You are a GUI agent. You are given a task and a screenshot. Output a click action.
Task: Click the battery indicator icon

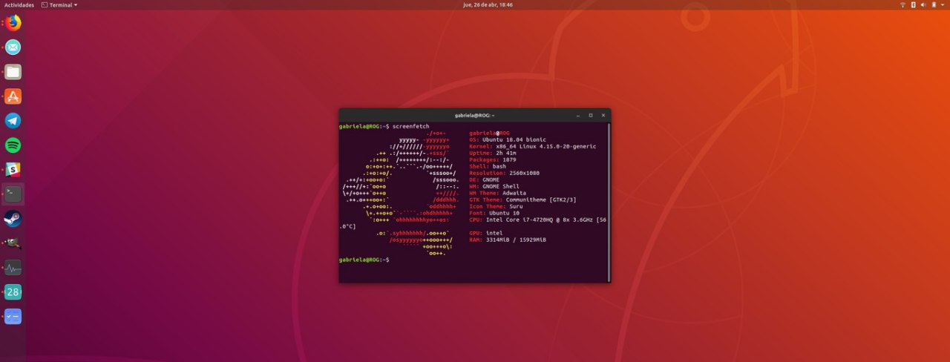pyautogui.click(x=934, y=4)
